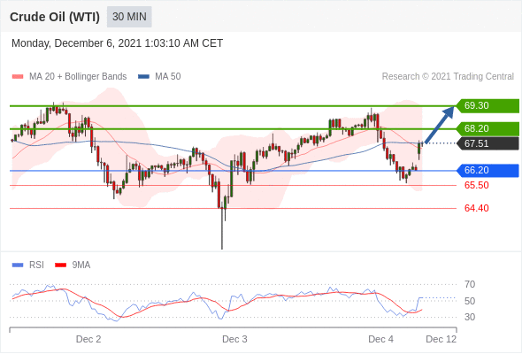Click the 9MA red legend swatch

60,265
